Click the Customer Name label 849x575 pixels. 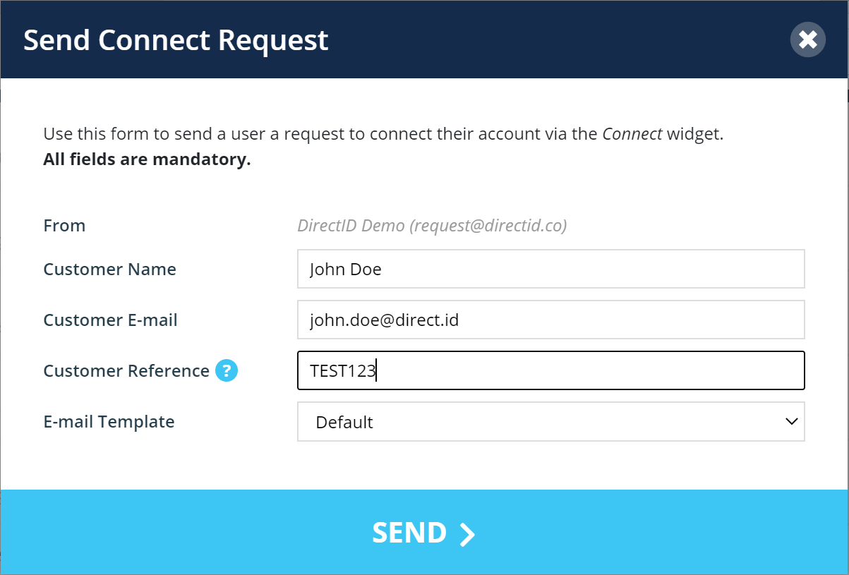(x=109, y=269)
